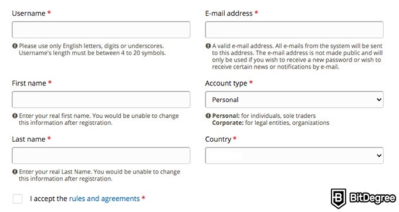Click the Account type info hint icon
This screenshot has height=212, width=399.
click(208, 116)
